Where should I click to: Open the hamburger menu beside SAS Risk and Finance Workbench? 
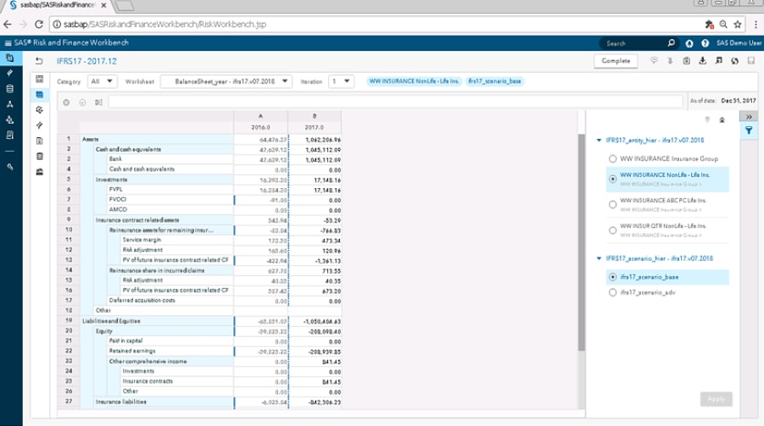click(x=8, y=43)
